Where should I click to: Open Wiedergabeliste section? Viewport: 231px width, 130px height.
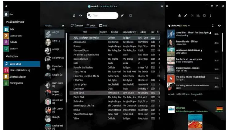point(14,83)
